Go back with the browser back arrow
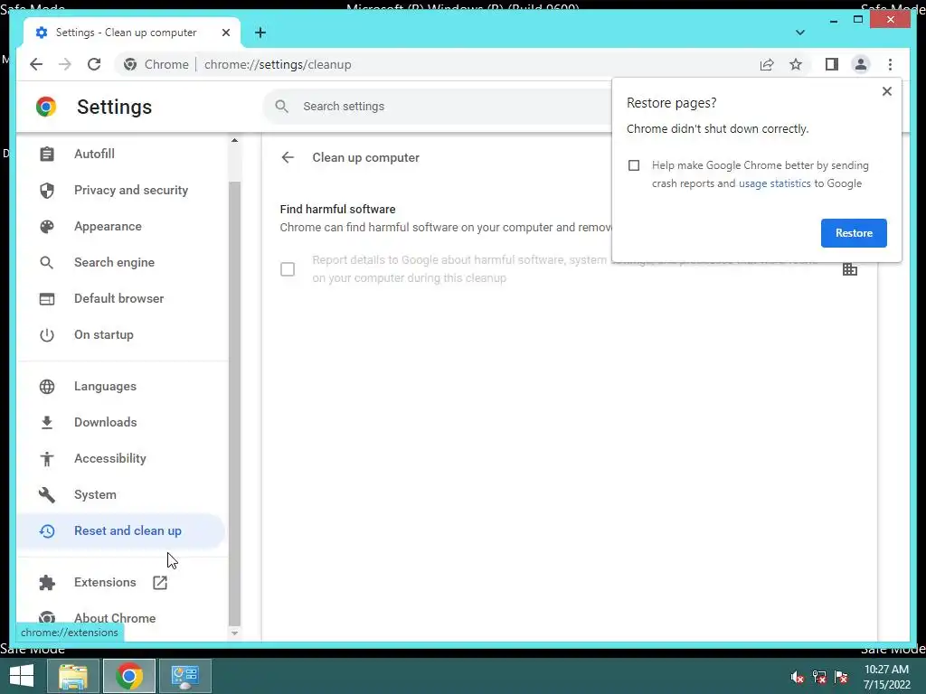Screen dimensions: 926x694 coord(36,64)
